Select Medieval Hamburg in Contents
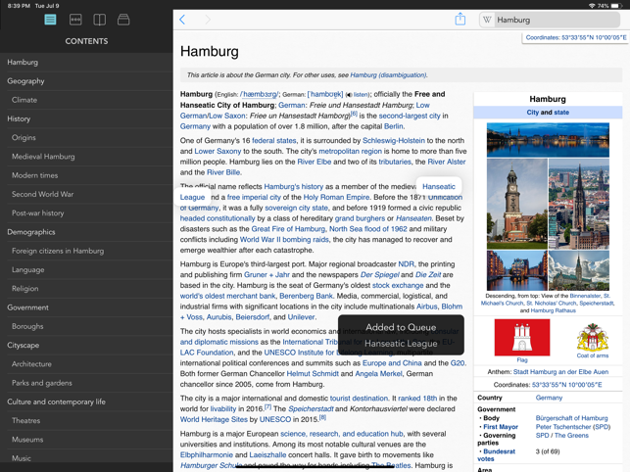The width and height of the screenshot is (630, 472). pyautogui.click(x=86, y=157)
